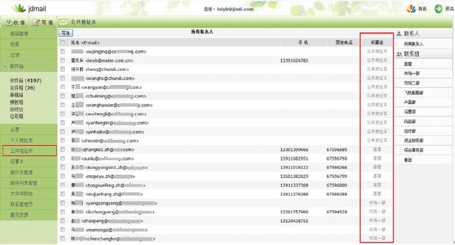Tick the select-all checkbox in table header
Screen dimensions: 455x245
(63, 43)
